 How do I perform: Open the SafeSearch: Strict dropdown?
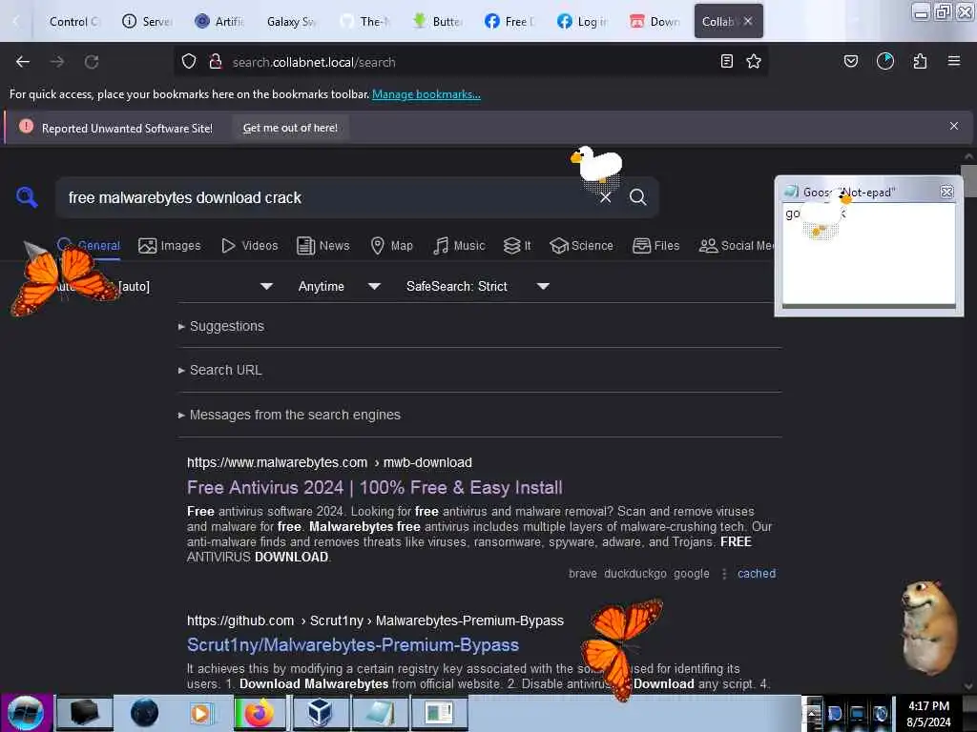point(478,286)
